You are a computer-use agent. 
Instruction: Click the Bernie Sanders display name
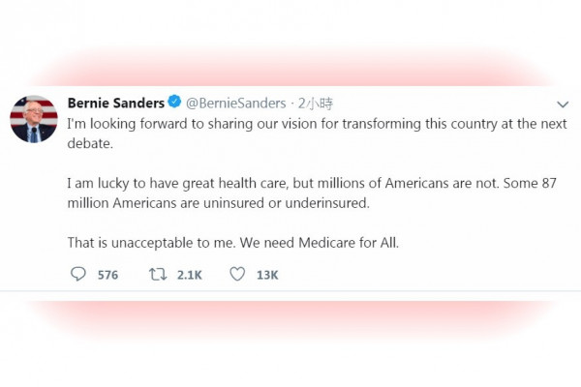(115, 102)
